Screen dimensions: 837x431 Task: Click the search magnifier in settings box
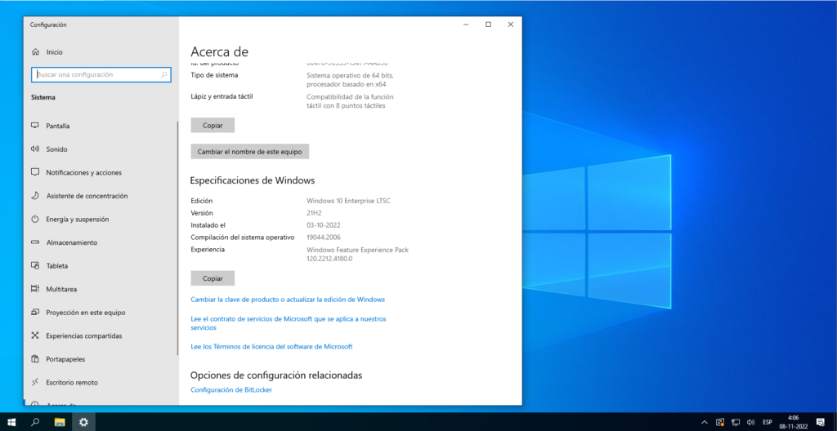click(x=164, y=75)
